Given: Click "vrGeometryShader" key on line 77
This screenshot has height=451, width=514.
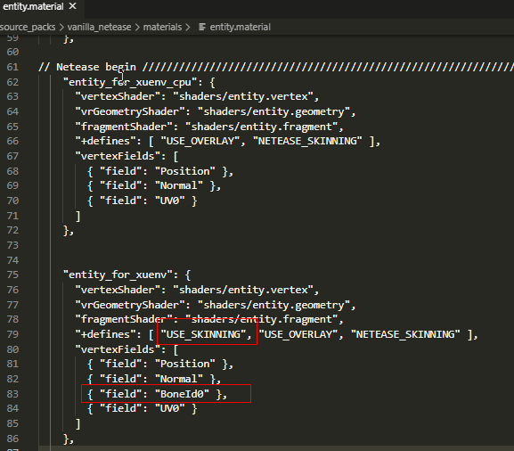Looking at the screenshot, I should (130, 305).
